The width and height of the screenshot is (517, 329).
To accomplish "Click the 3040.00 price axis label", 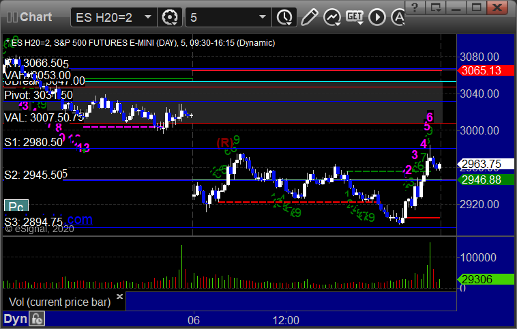I will coord(479,94).
